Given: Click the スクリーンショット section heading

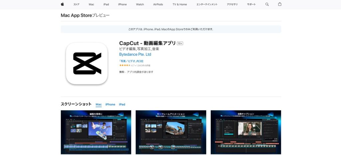Looking at the screenshot, I should [76, 104].
